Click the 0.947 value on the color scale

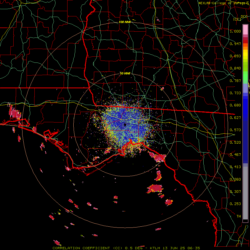pos(235,44)
